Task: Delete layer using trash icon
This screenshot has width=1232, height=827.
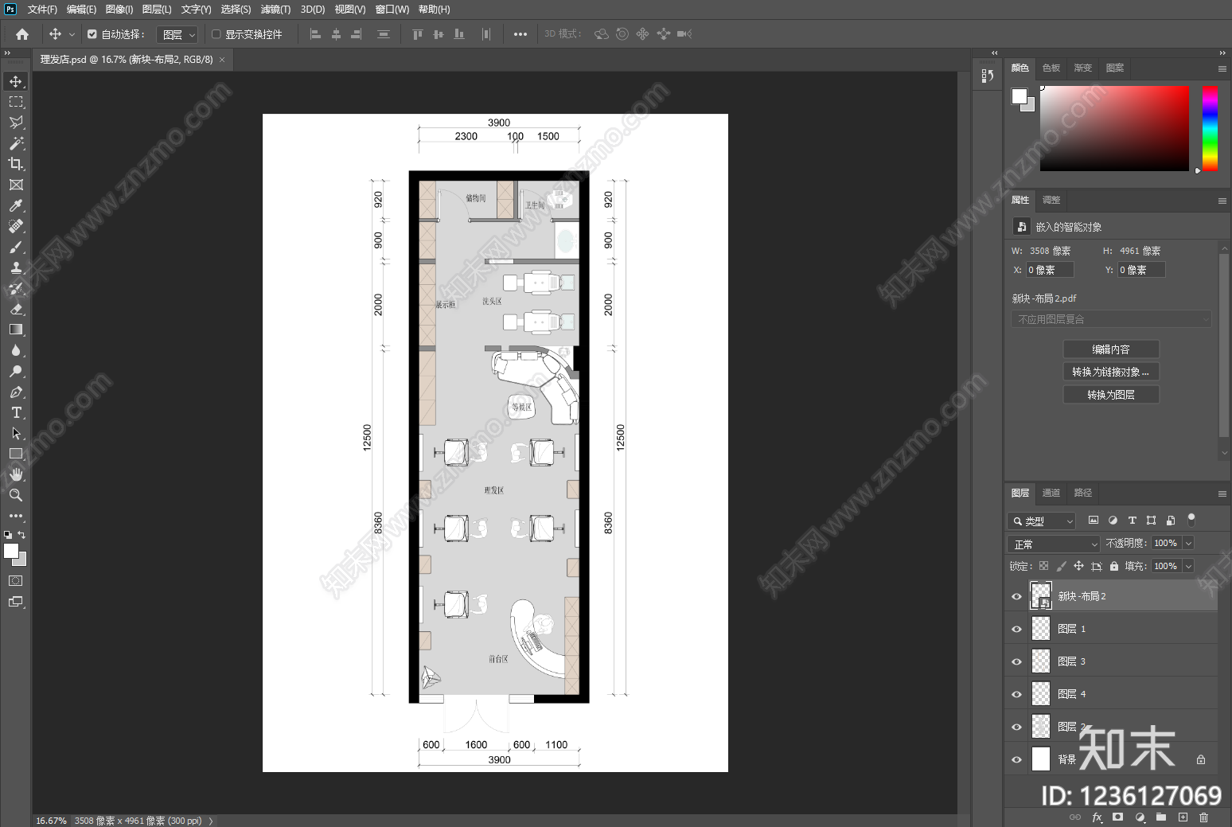Action: pos(1203,817)
